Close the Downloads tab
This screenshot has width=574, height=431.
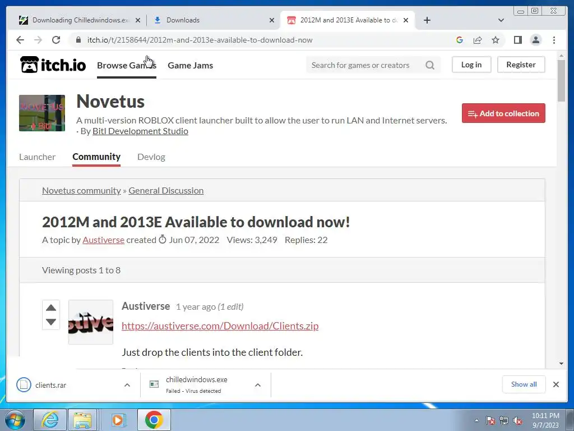[x=272, y=20]
